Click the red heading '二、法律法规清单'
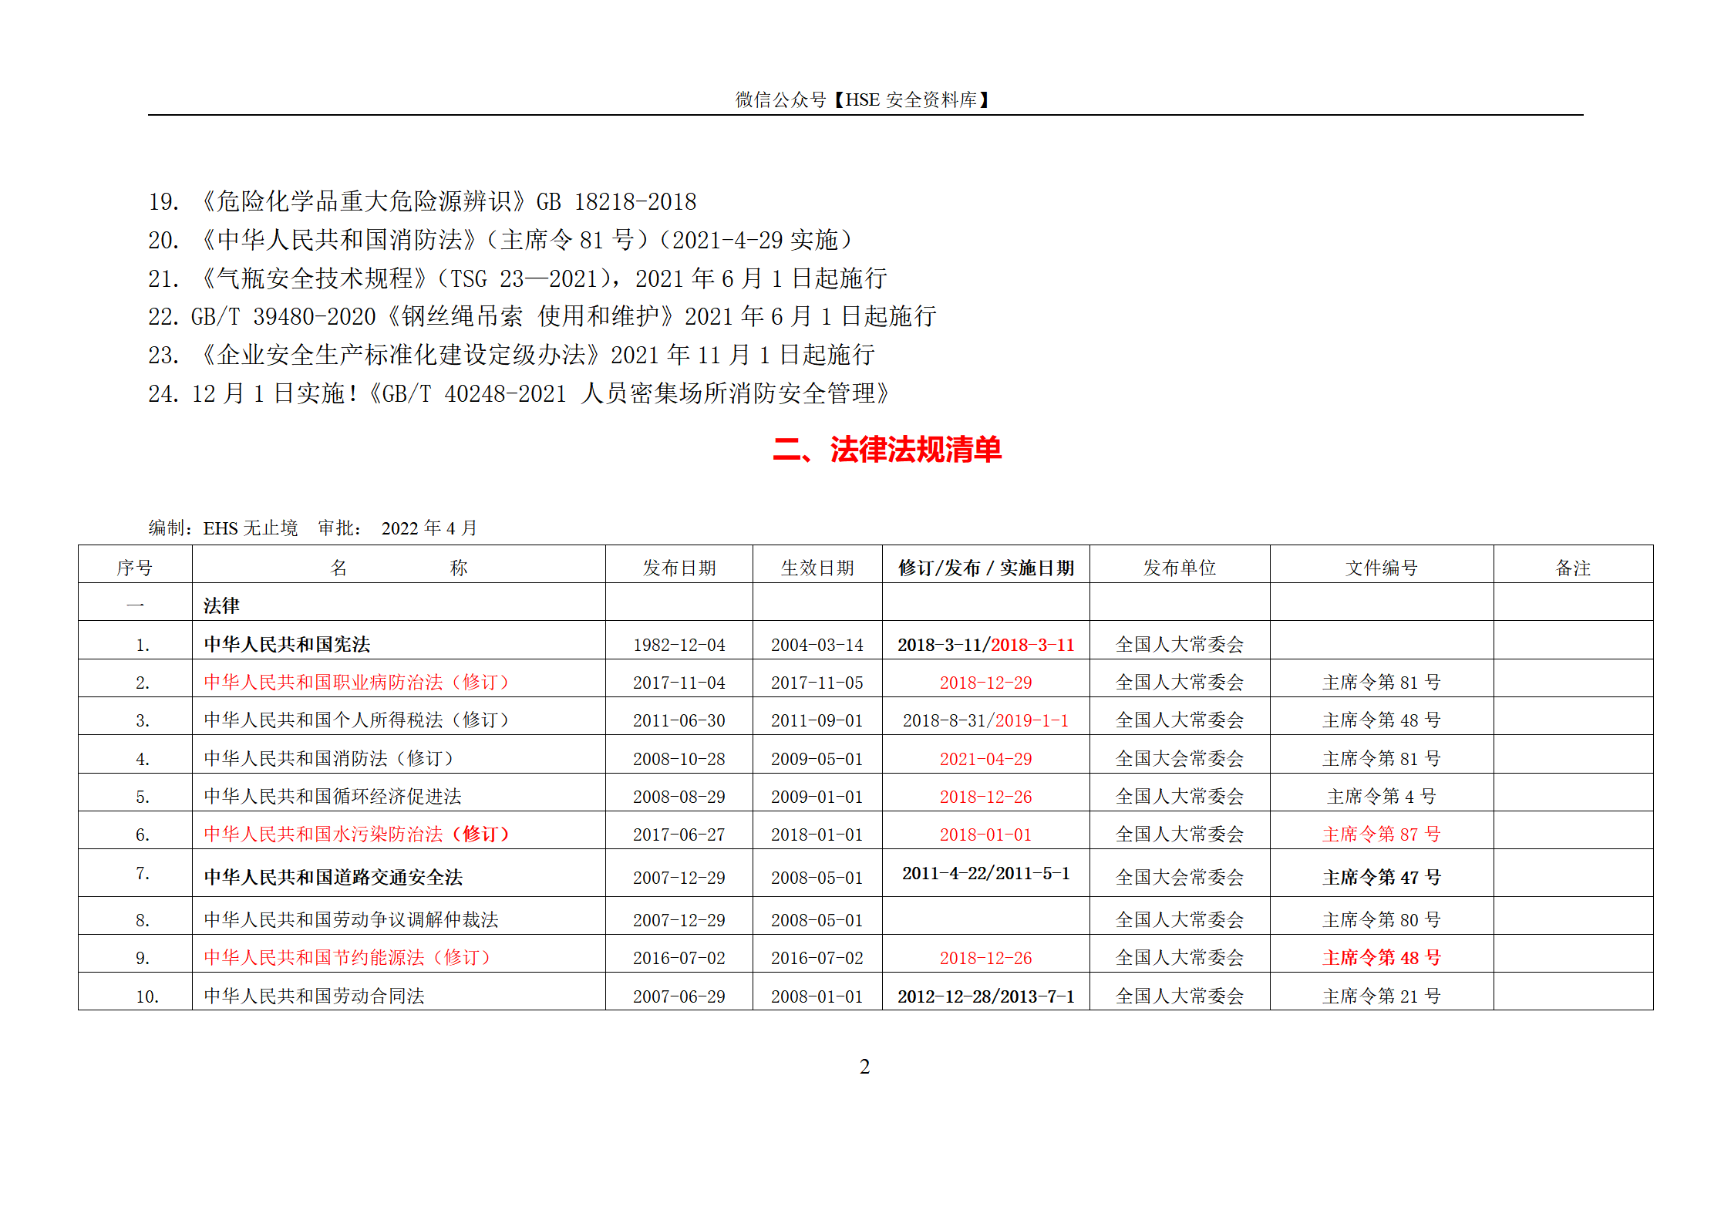1731x1224 pixels. 887,450
